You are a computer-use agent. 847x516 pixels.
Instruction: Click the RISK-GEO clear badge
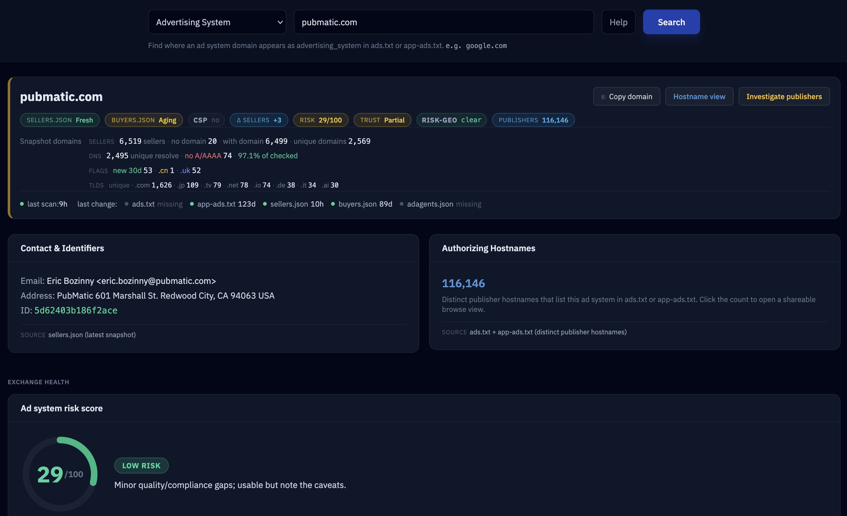click(x=451, y=120)
